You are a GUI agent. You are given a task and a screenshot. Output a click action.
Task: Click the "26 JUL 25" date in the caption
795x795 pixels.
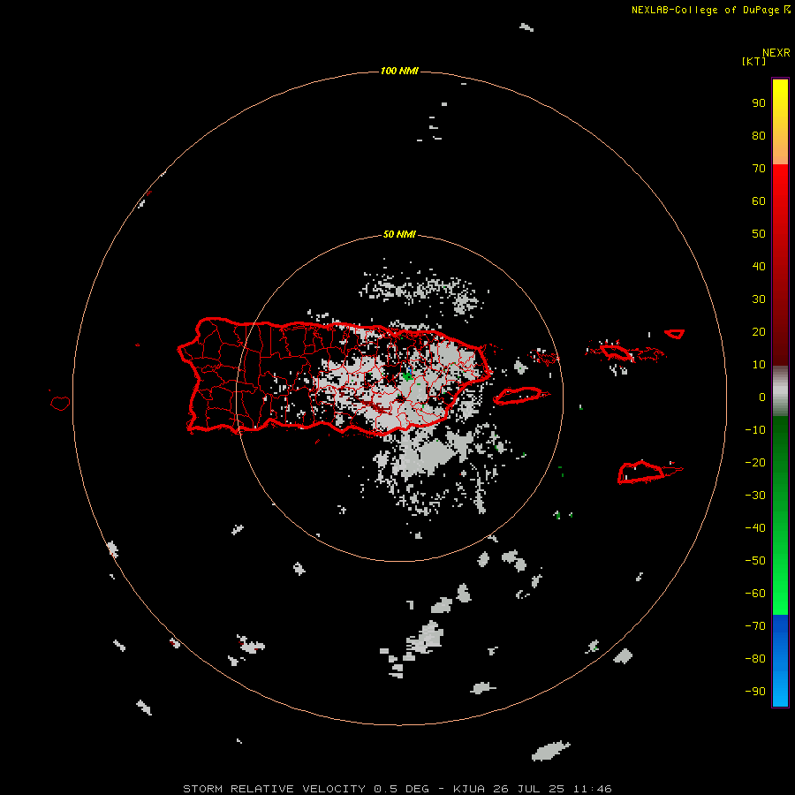coord(529,789)
